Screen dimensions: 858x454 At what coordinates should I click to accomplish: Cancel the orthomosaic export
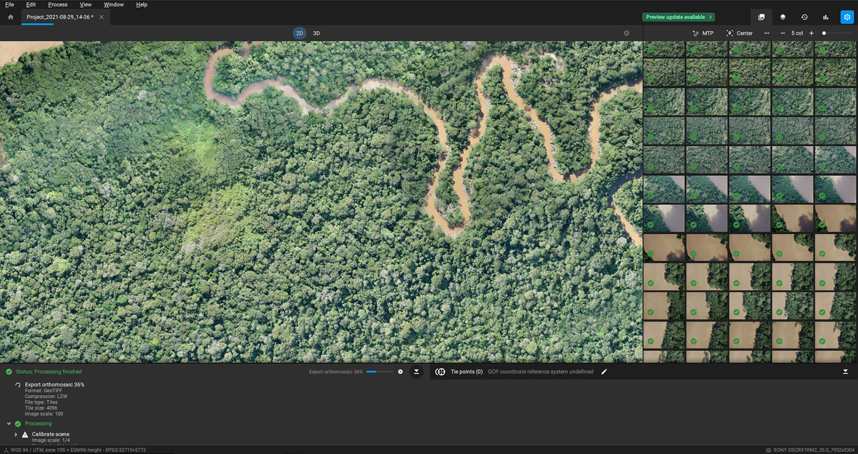click(400, 371)
